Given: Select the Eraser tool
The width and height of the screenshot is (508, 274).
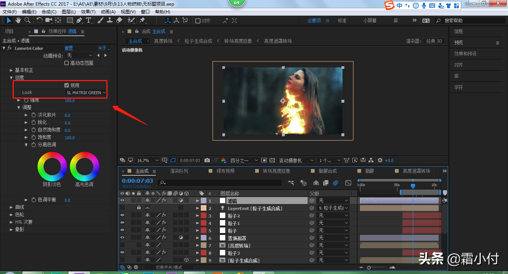Looking at the screenshot, I should (x=119, y=20).
